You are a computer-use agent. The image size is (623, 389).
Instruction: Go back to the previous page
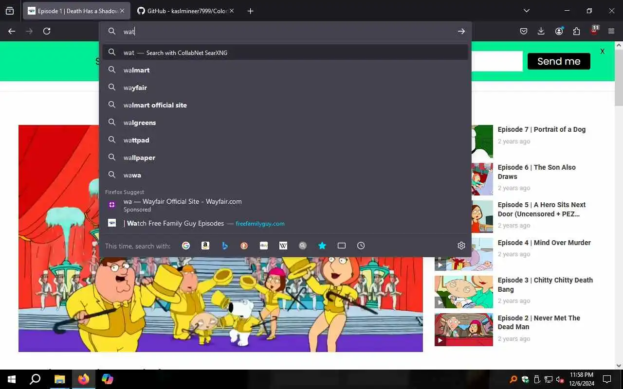tap(12, 31)
